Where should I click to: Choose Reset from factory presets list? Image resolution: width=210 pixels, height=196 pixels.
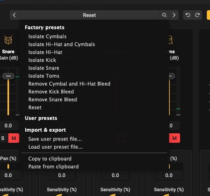tap(35, 107)
